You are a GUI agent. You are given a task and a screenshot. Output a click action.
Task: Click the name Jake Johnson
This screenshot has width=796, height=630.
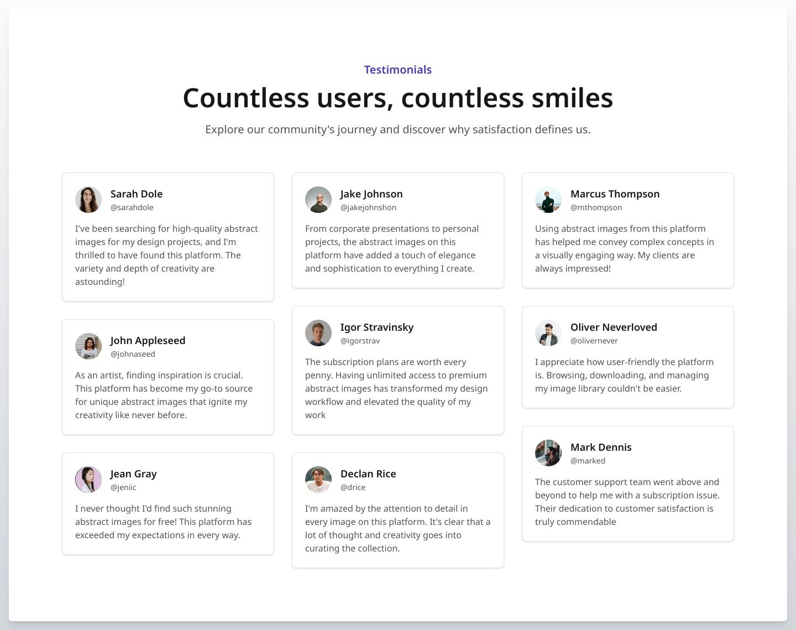click(371, 194)
